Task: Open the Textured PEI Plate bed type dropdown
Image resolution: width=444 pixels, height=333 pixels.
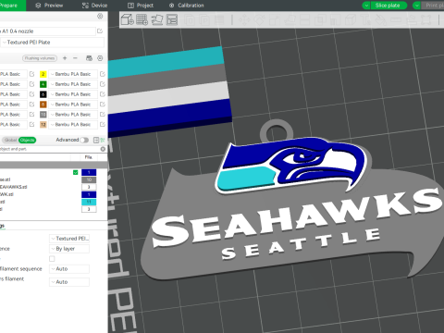Action: pyautogui.click(x=52, y=43)
